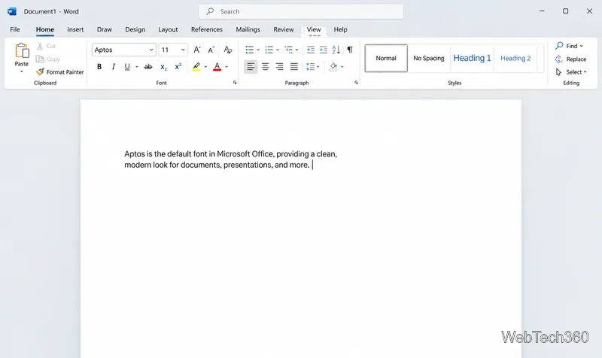Toggle Subscript formatting

point(163,67)
